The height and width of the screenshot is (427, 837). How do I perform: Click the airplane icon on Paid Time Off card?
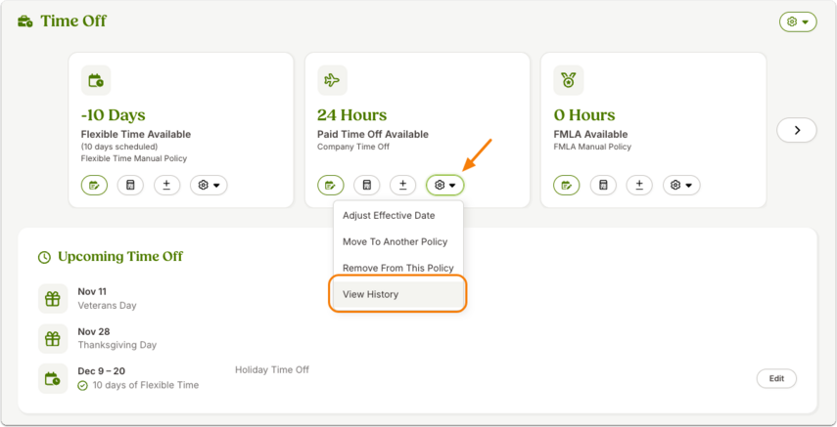pos(332,80)
